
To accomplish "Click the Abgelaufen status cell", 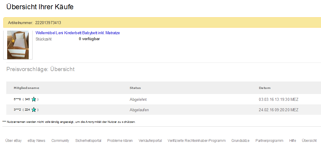I will pos(139,110).
